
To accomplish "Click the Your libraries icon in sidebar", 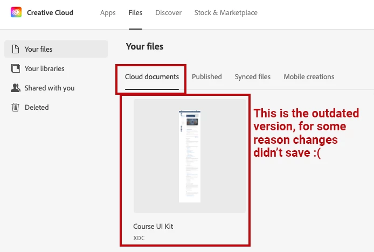I will [16, 68].
